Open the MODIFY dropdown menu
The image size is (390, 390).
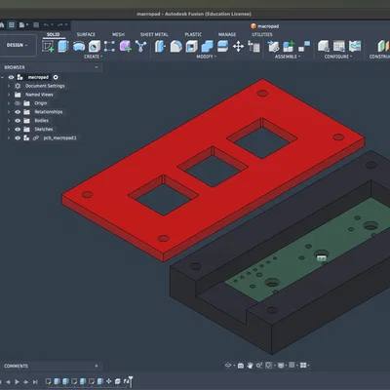(206, 57)
